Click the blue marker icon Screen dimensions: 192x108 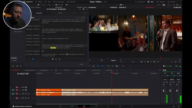click(x=102, y=66)
